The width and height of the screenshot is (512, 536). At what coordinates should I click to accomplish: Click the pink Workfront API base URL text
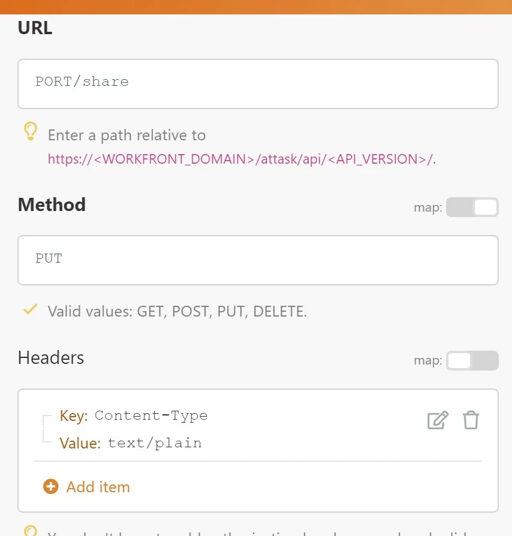pos(241,159)
